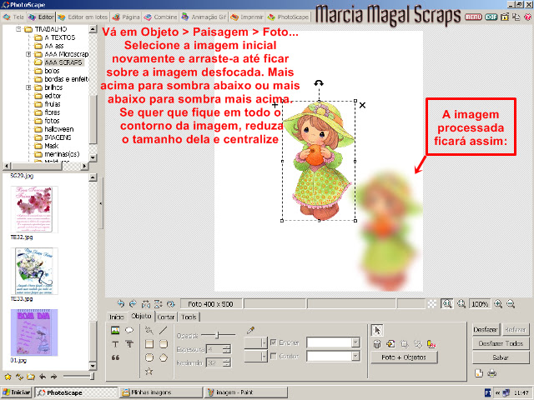The width and height of the screenshot is (534, 400).
Task: Open the Animação Gif tab
Action: point(204,17)
